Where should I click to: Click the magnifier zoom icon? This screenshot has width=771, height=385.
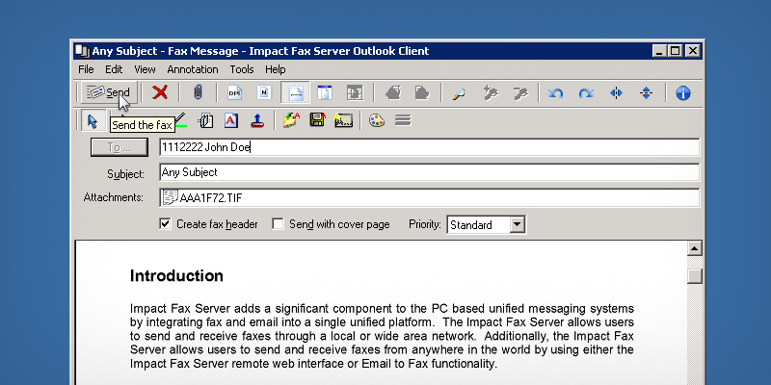coord(460,92)
